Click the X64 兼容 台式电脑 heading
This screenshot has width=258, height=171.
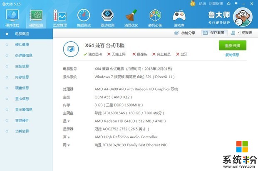tap(104, 46)
